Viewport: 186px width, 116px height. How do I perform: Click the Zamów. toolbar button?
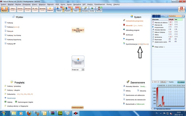tap(20, 9)
